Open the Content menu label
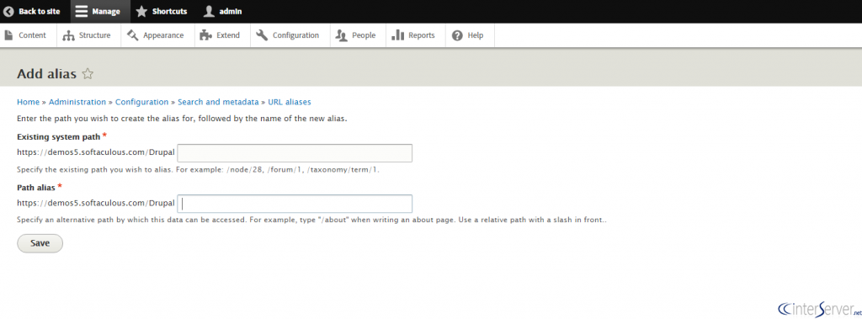The height and width of the screenshot is (319, 862). click(x=33, y=35)
